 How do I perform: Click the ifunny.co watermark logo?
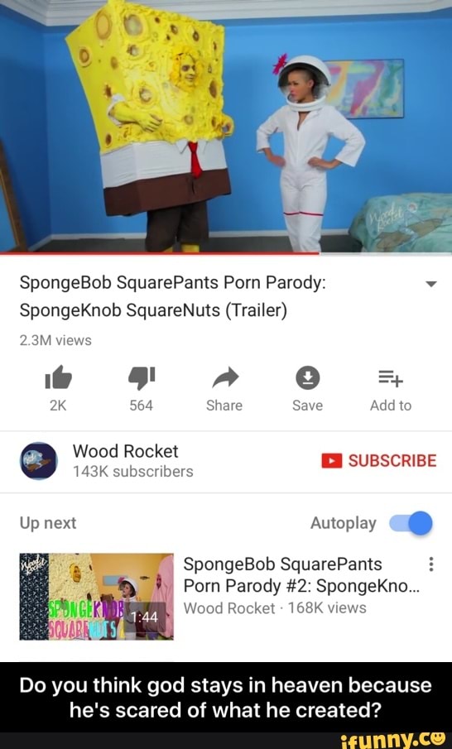pyautogui.click(x=395, y=740)
